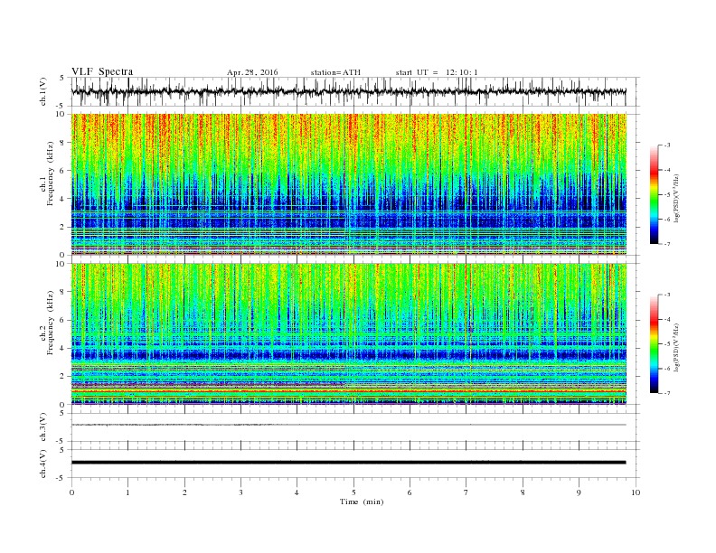The image size is (716, 553).
Task: Click the "VLF Spectra" plot title
Action: [x=102, y=71]
